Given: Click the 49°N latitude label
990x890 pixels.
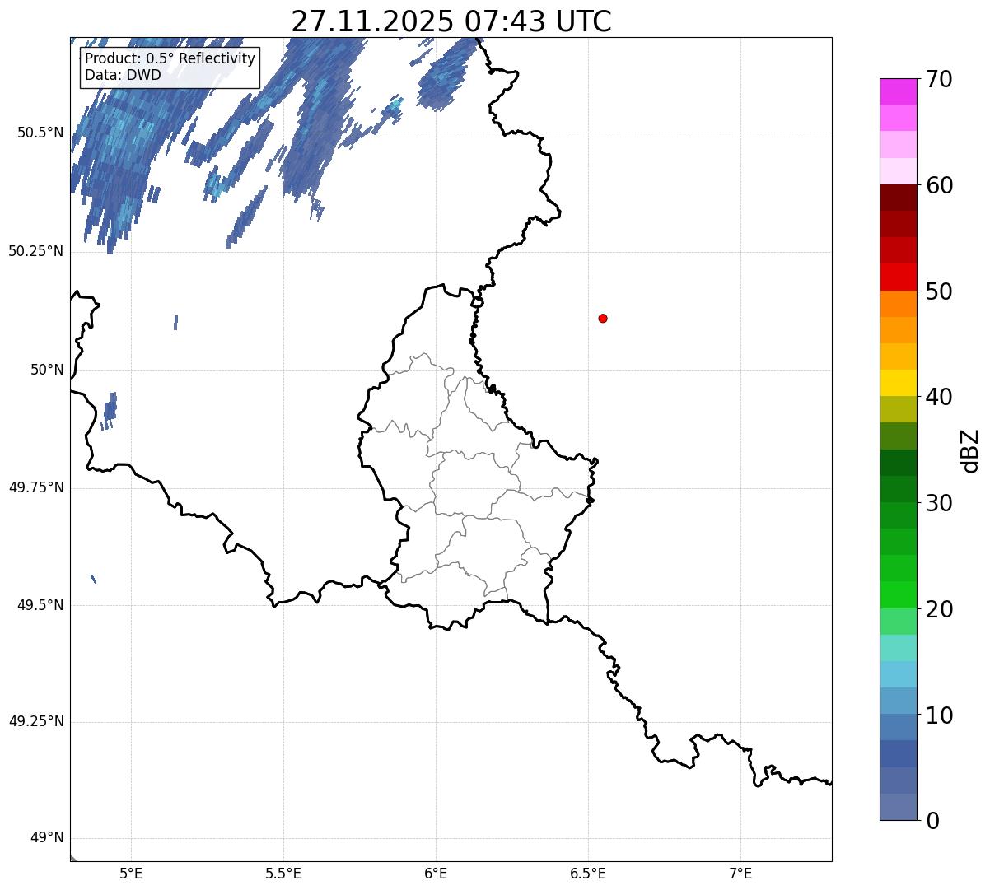Looking at the screenshot, I should [46, 838].
